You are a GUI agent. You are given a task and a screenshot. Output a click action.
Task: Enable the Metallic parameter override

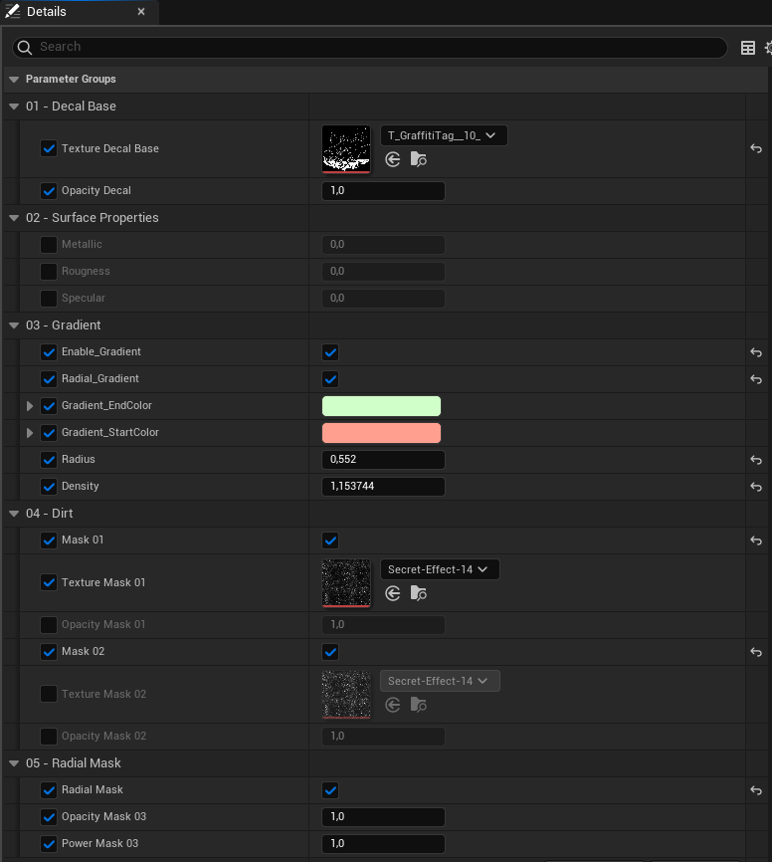[x=49, y=245]
